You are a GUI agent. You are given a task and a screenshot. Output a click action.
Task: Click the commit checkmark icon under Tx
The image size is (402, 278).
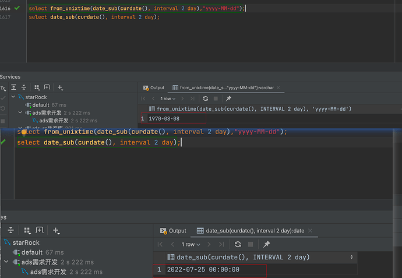[x=3, y=98]
